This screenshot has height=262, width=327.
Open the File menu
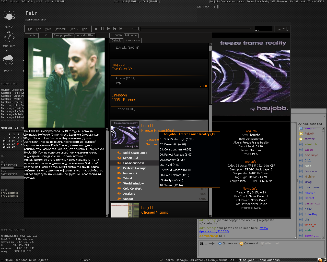[30, 29]
